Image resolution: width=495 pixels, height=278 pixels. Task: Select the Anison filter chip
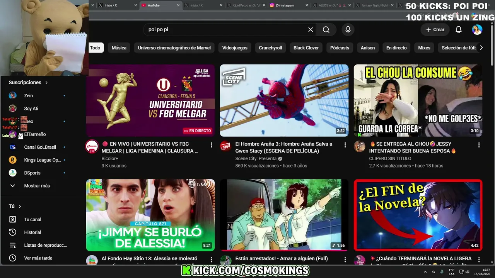(x=368, y=48)
